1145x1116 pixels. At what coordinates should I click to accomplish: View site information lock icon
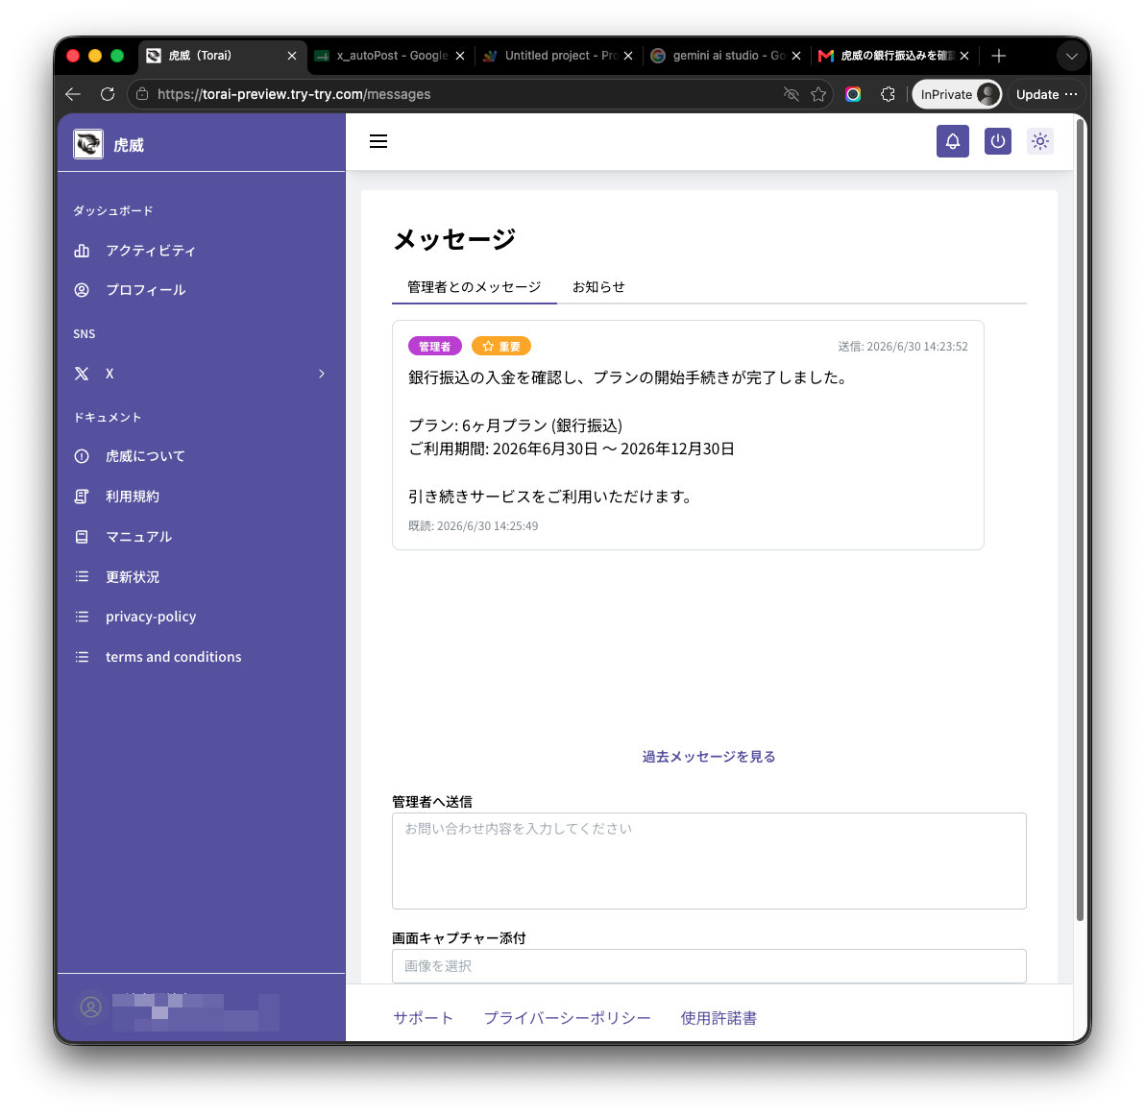click(x=142, y=94)
